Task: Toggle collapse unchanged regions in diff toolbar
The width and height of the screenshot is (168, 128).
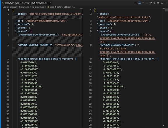Action: [x=139, y=3]
